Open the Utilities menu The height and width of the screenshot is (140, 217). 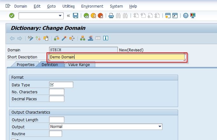(69, 6)
